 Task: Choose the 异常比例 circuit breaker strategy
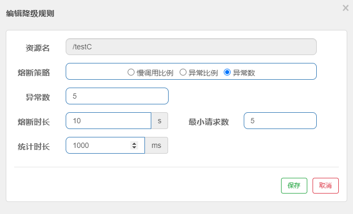183,72
